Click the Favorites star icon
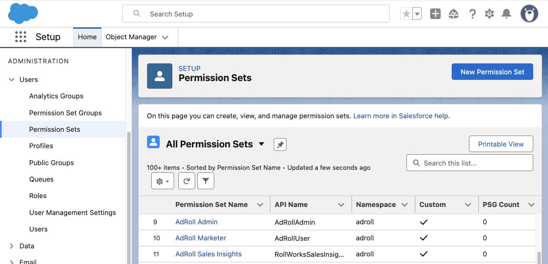Image resolution: width=548 pixels, height=264 pixels. tap(406, 14)
